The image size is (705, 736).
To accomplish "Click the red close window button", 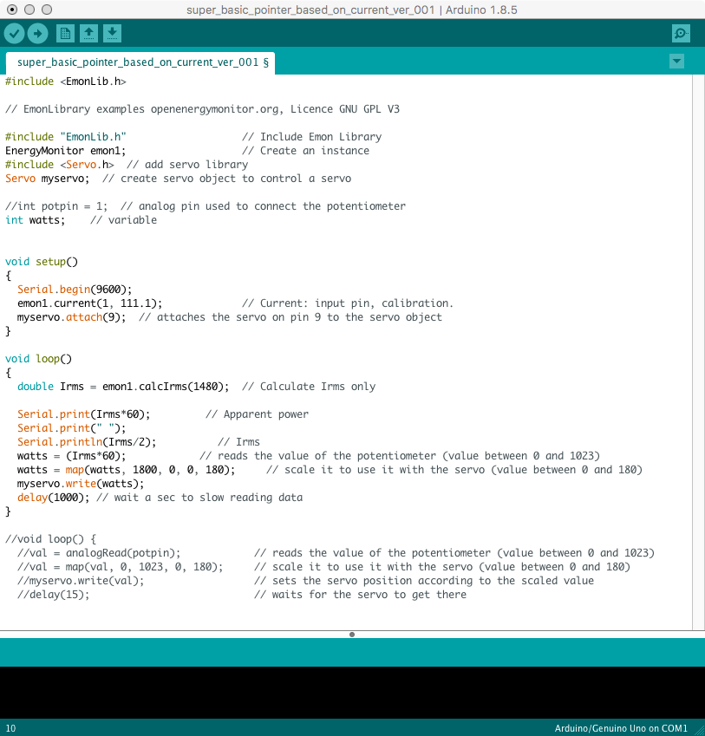I will (12, 9).
